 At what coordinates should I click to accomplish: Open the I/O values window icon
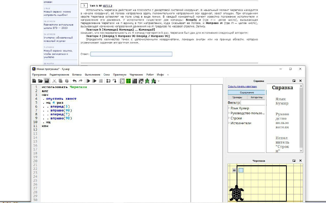click(x=122, y=81)
